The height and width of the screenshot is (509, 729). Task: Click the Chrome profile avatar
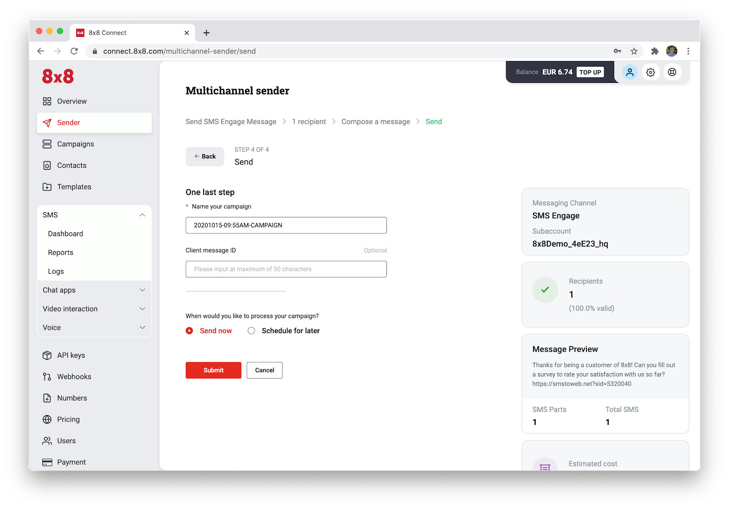point(672,51)
